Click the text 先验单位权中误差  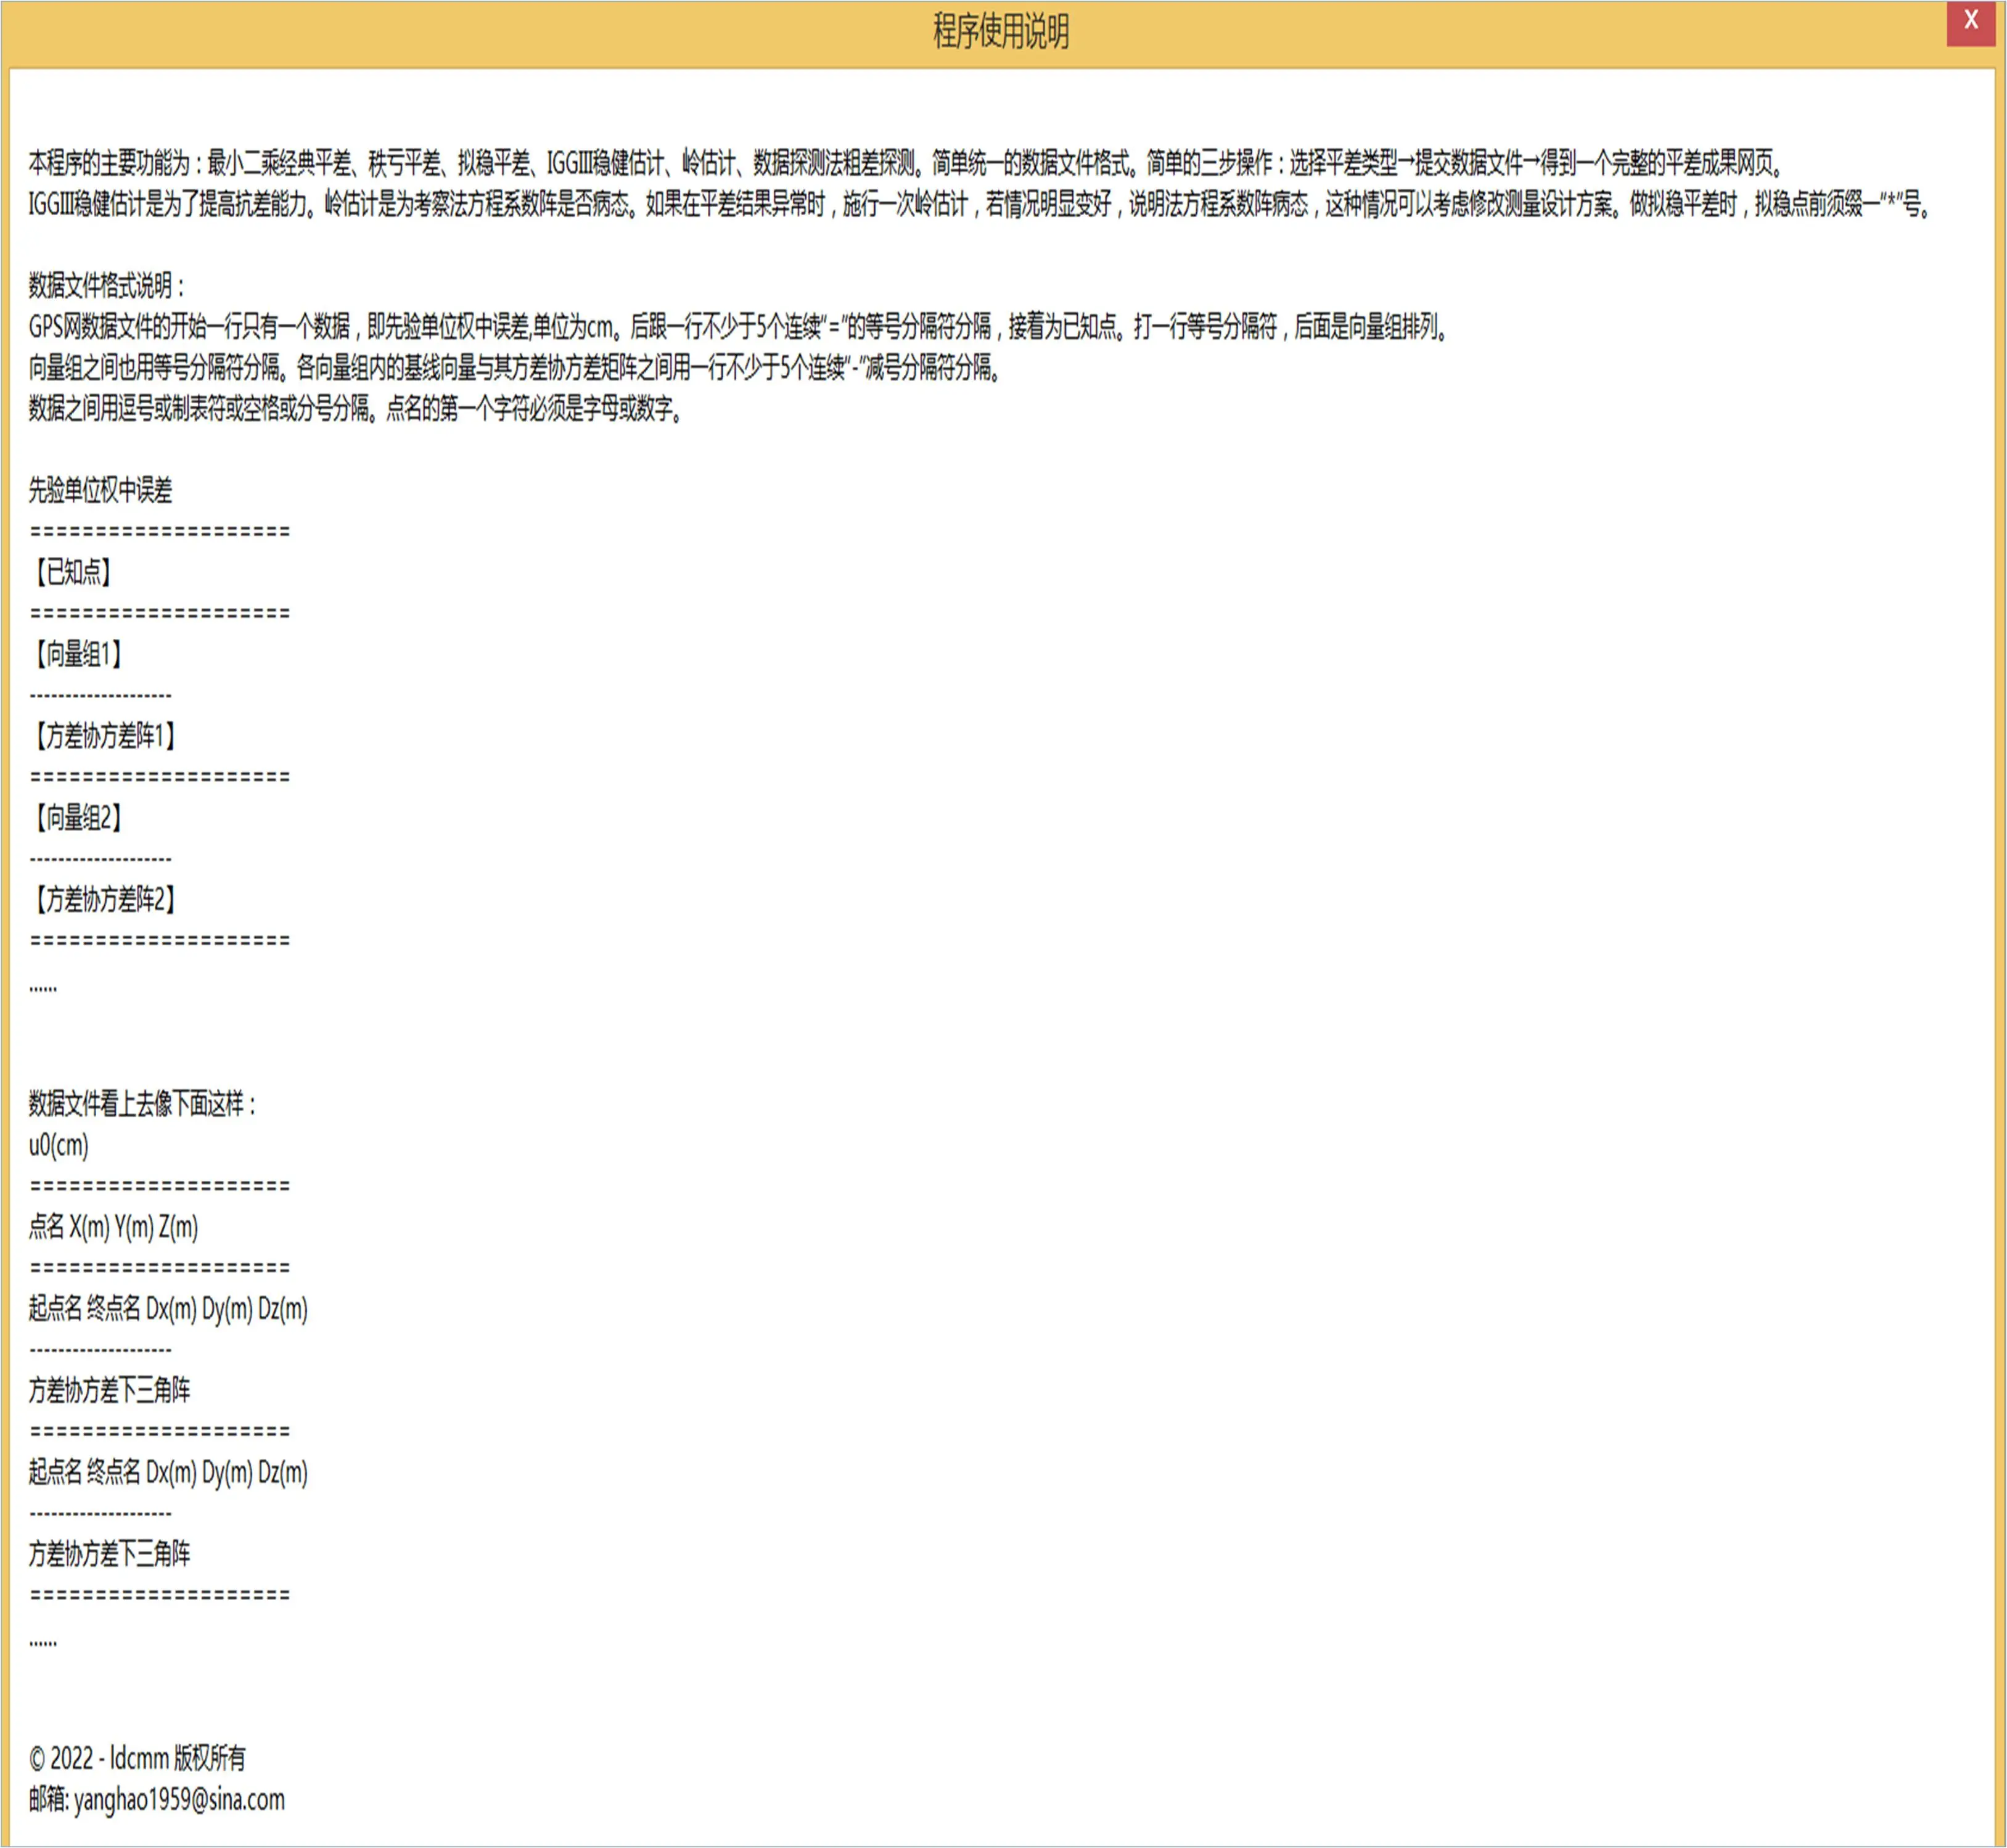coord(100,490)
